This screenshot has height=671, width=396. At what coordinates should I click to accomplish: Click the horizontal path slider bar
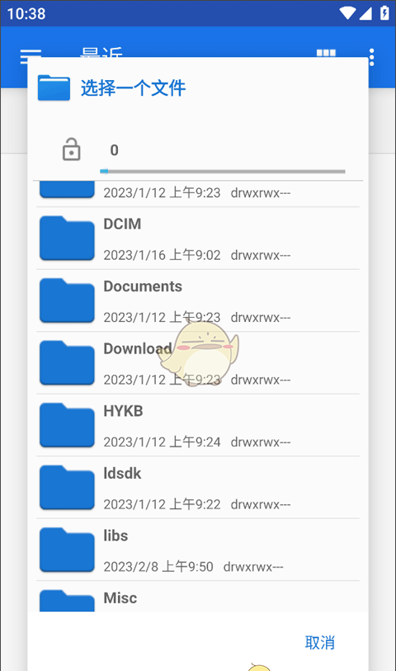click(x=223, y=172)
